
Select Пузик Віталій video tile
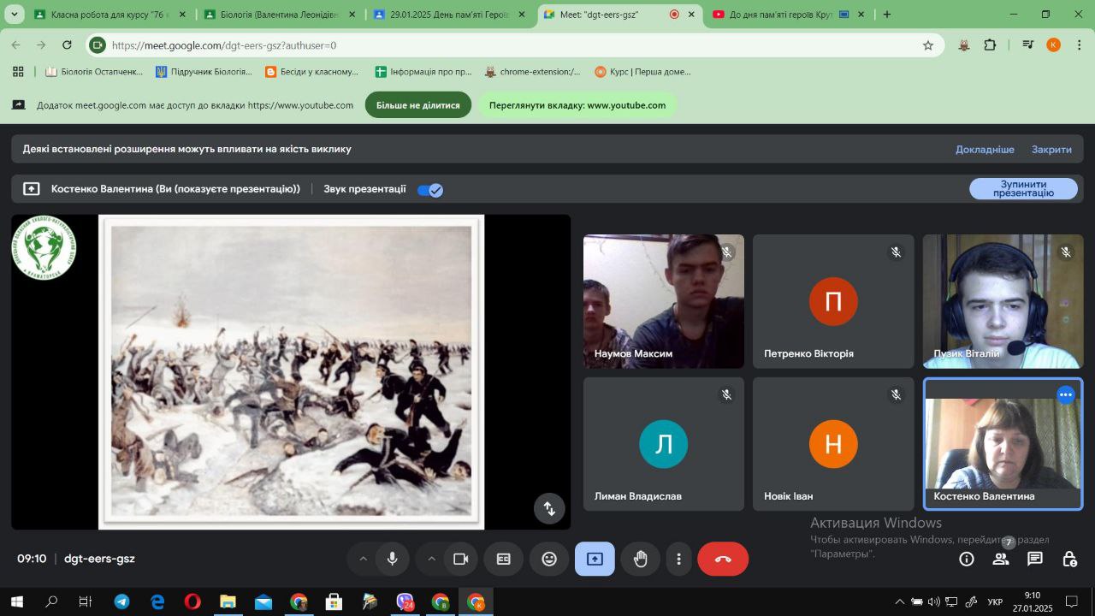[1003, 301]
